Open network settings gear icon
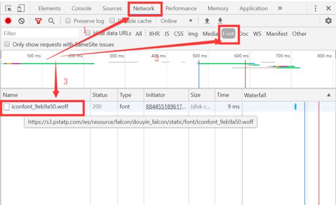 328,21
